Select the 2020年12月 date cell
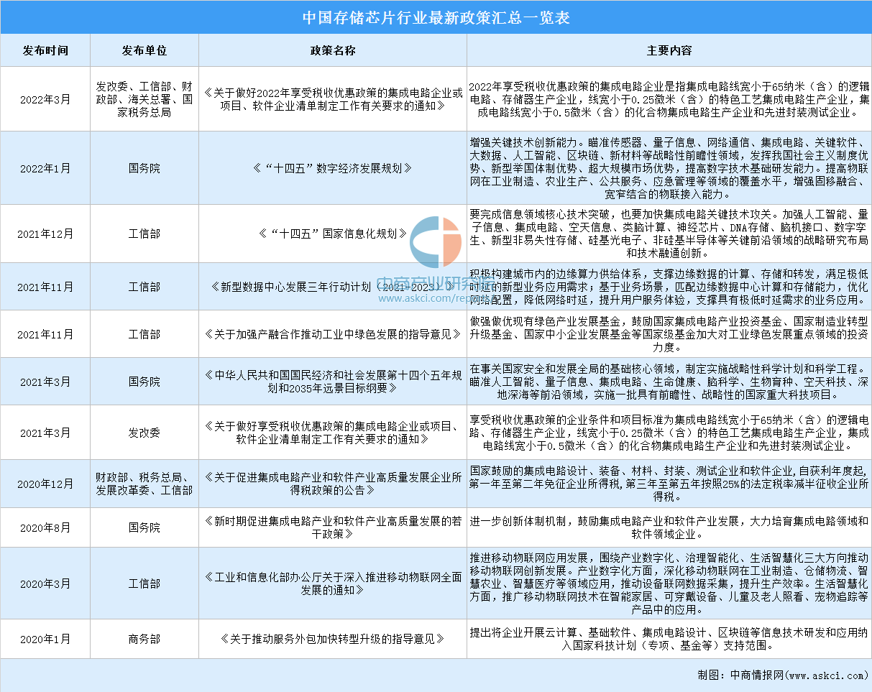 click(x=45, y=483)
